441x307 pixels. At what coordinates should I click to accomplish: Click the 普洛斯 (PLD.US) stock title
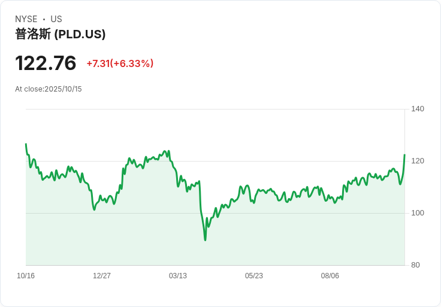click(60, 34)
